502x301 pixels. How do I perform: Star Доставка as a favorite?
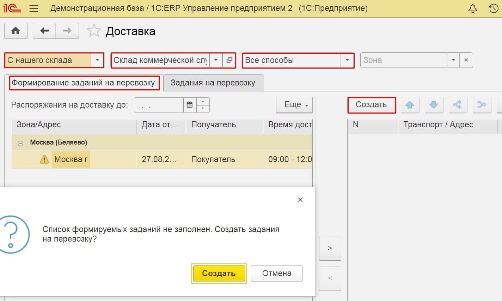pos(94,31)
